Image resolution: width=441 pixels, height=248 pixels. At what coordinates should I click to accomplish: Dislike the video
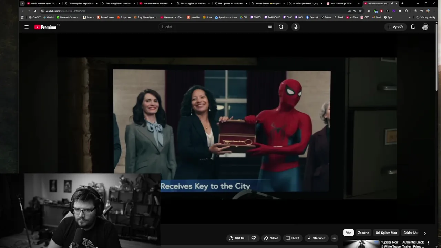pos(254,238)
